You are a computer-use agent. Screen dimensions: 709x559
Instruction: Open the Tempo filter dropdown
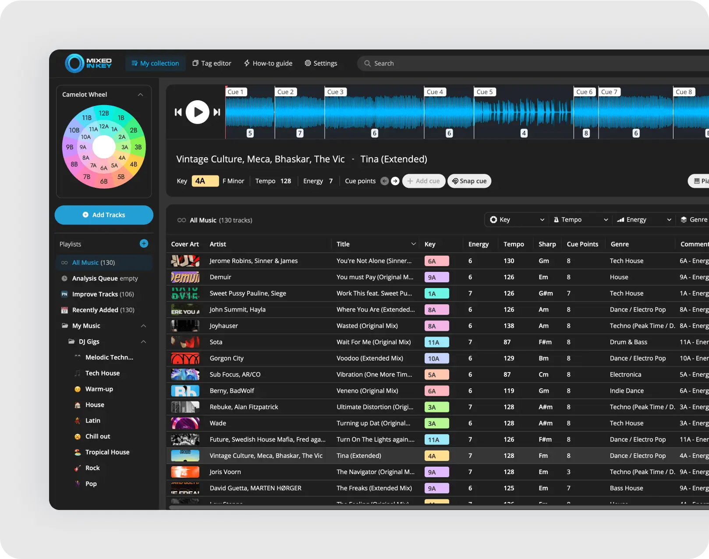coord(580,220)
